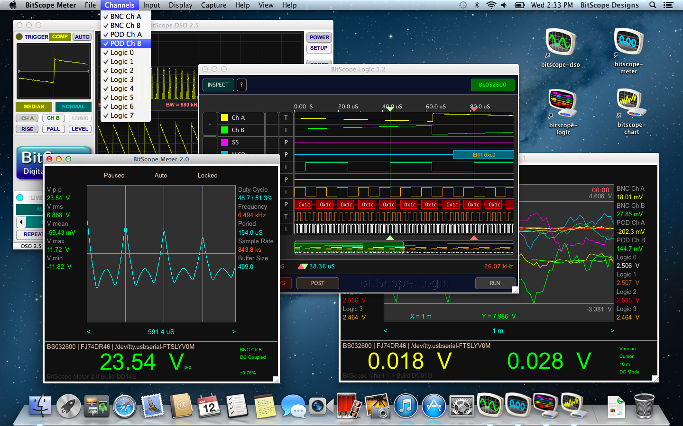The width and height of the screenshot is (683, 426).
Task: Click Meter timebase decrease arrow left of 591.4 uS
Action: pyautogui.click(x=89, y=332)
